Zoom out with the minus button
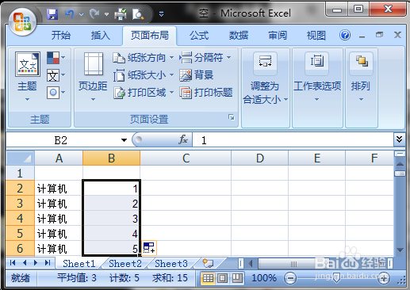The image size is (410, 290). click(290, 278)
